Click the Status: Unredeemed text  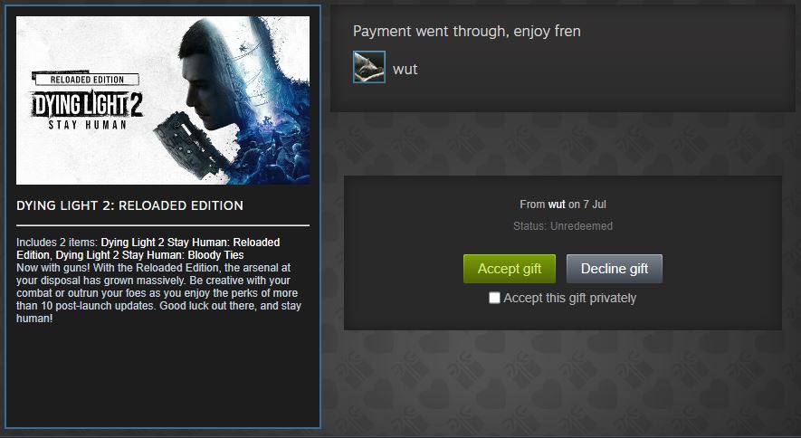pyautogui.click(x=562, y=225)
